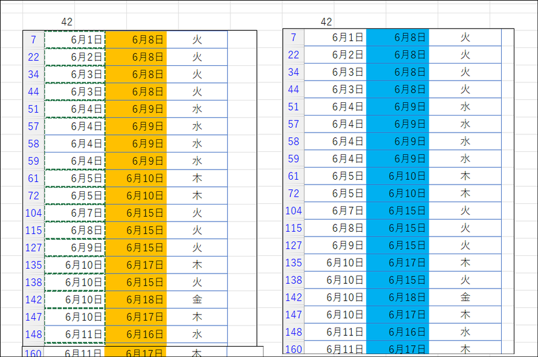Screen dimensions: 538x357
Task: Click 6月1日 cell in orange-column table
Action: point(75,40)
